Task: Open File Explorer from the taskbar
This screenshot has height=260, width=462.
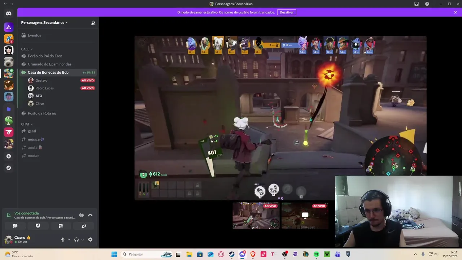Action: [x=189, y=254]
